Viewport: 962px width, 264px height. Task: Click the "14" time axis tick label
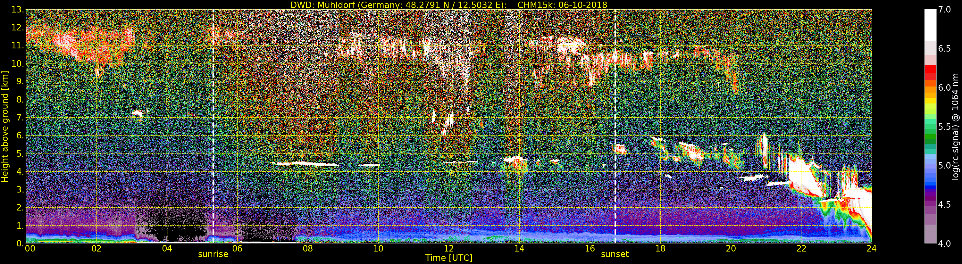pyautogui.click(x=519, y=249)
